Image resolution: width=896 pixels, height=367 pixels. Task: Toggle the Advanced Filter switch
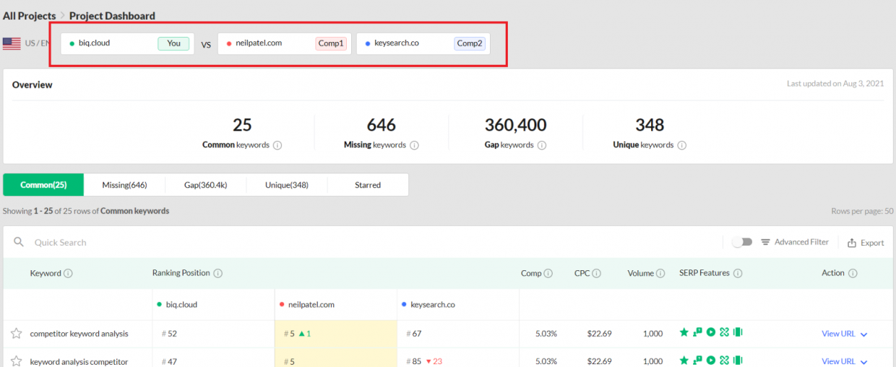click(x=742, y=242)
